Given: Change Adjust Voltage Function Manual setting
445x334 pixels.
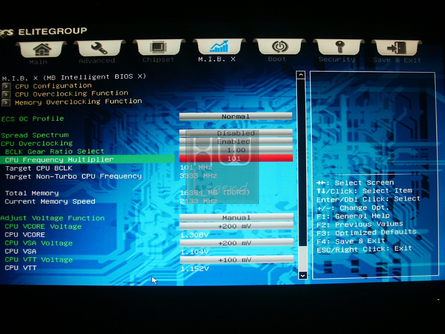Looking at the screenshot, I should click(236, 217).
